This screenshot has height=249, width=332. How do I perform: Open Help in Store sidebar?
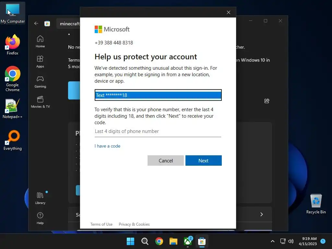click(x=40, y=219)
